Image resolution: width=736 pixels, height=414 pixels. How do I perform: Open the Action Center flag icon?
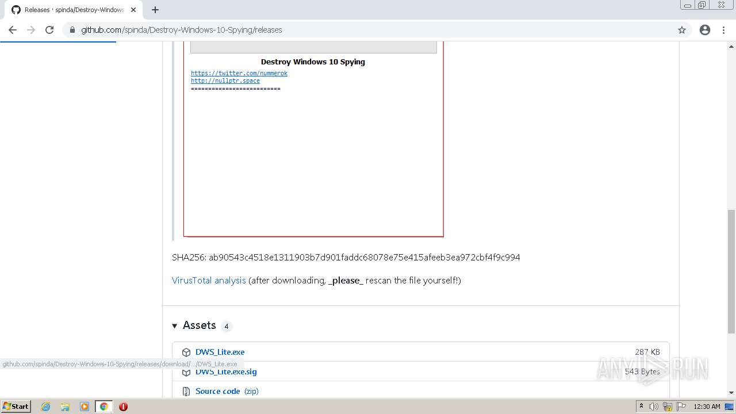[681, 407]
